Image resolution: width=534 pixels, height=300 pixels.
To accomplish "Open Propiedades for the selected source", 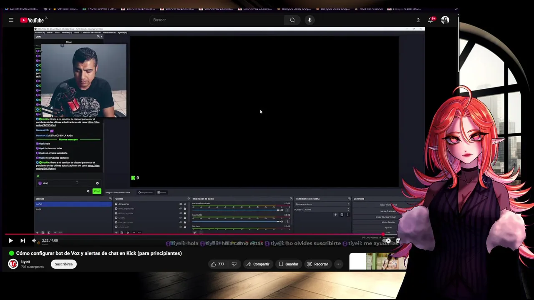I will click(146, 192).
